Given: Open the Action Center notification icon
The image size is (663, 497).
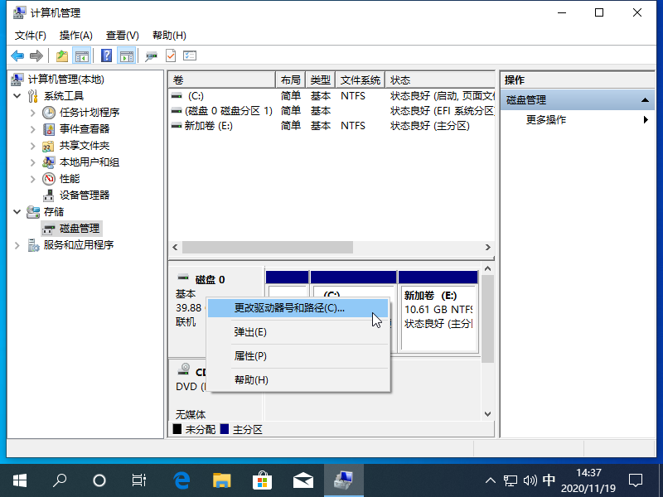Looking at the screenshot, I should 636,480.
